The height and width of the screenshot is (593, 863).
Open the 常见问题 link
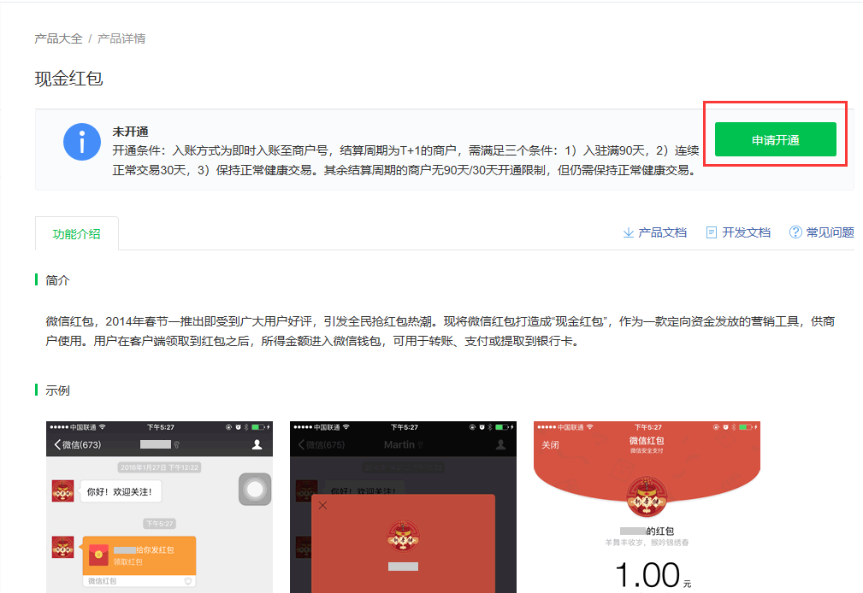coord(830,232)
